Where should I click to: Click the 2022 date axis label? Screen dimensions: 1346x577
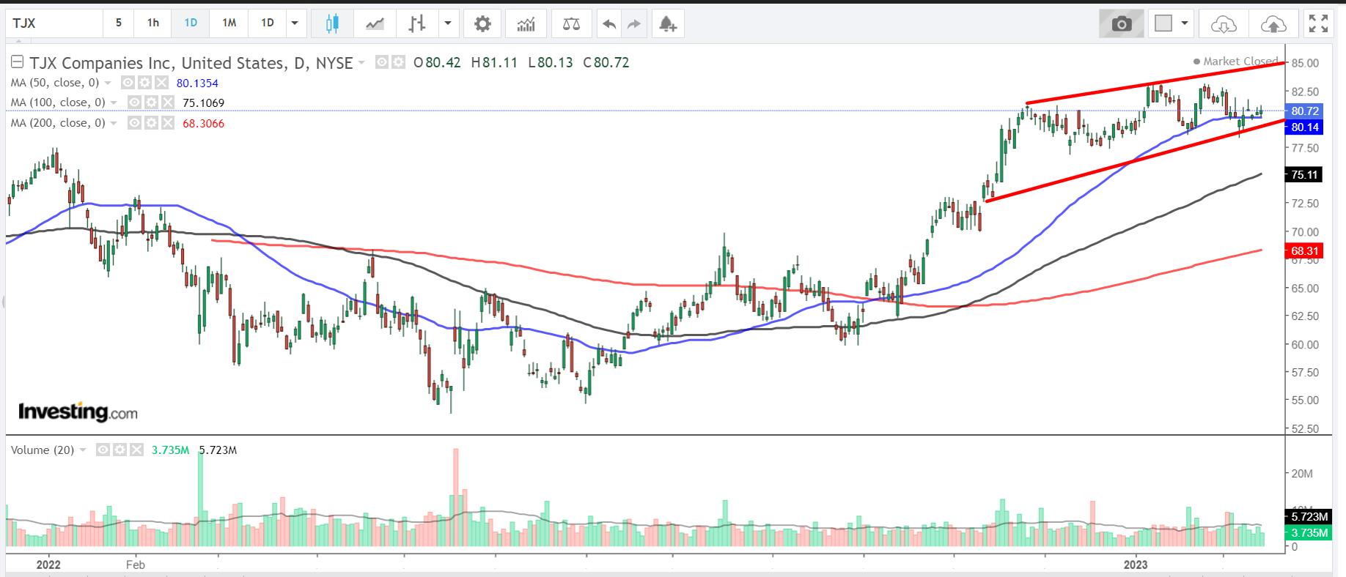pyautogui.click(x=48, y=565)
